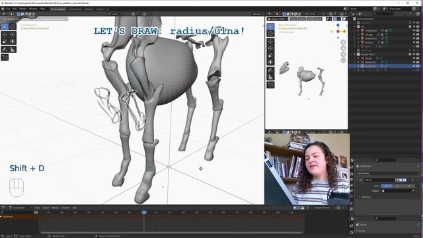The width and height of the screenshot is (423, 238).
Task: Open the Channel menu in timeline
Action: (66, 208)
